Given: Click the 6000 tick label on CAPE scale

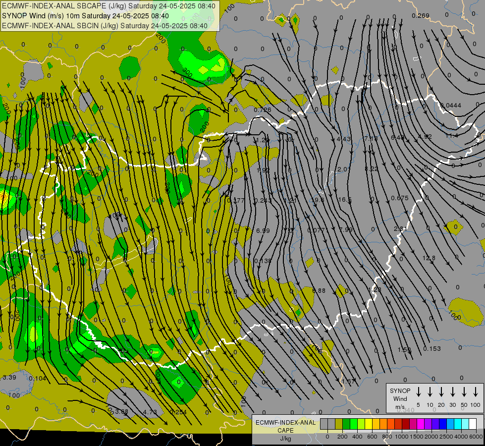Looking at the screenshot, I should (477, 437).
